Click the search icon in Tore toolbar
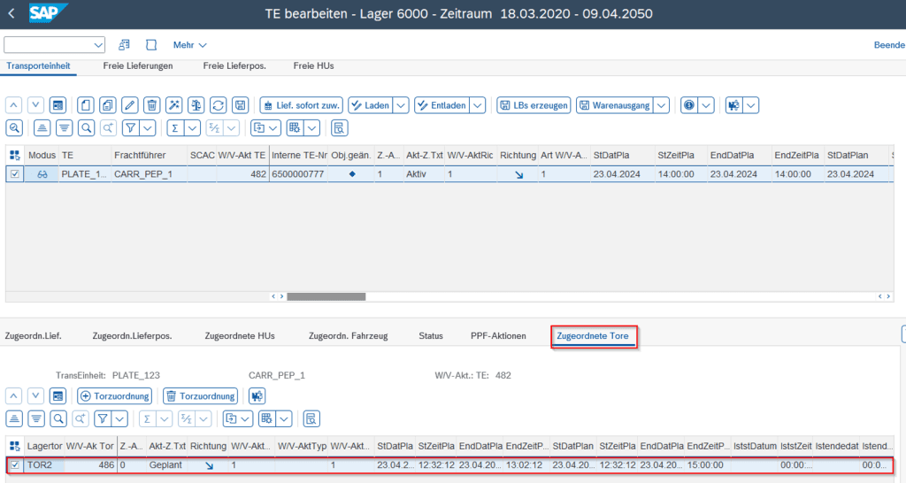Screen dimensions: 906x483 click(58, 419)
